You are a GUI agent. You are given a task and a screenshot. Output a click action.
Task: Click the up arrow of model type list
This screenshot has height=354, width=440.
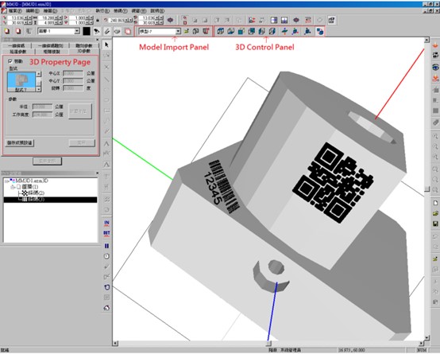[39, 74]
